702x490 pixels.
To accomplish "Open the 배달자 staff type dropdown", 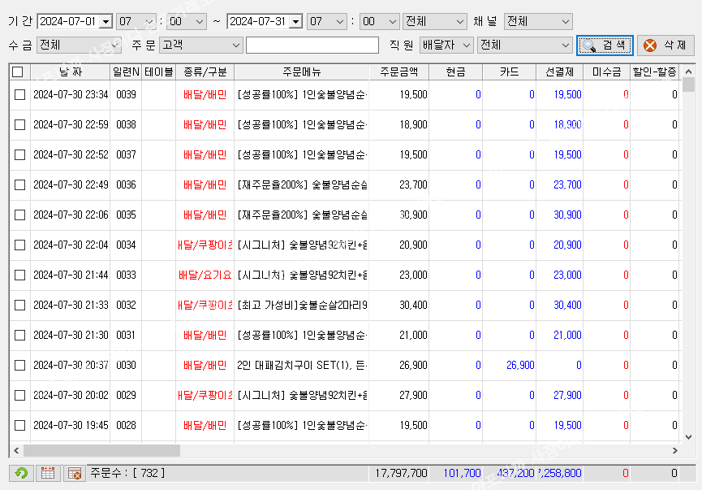I will tap(467, 45).
